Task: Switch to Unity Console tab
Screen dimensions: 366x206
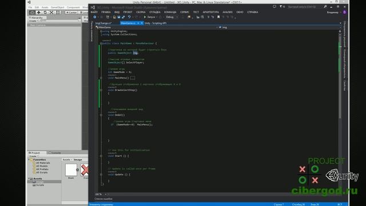Action: (x=55, y=153)
